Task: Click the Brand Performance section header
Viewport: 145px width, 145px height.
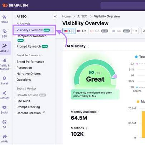Action: pyautogui.click(x=28, y=55)
